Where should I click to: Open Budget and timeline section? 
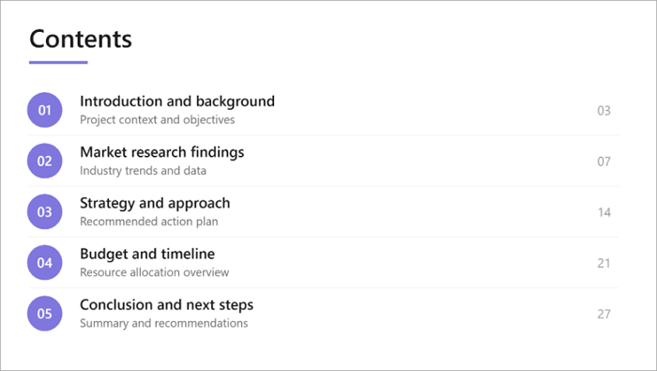(x=147, y=254)
